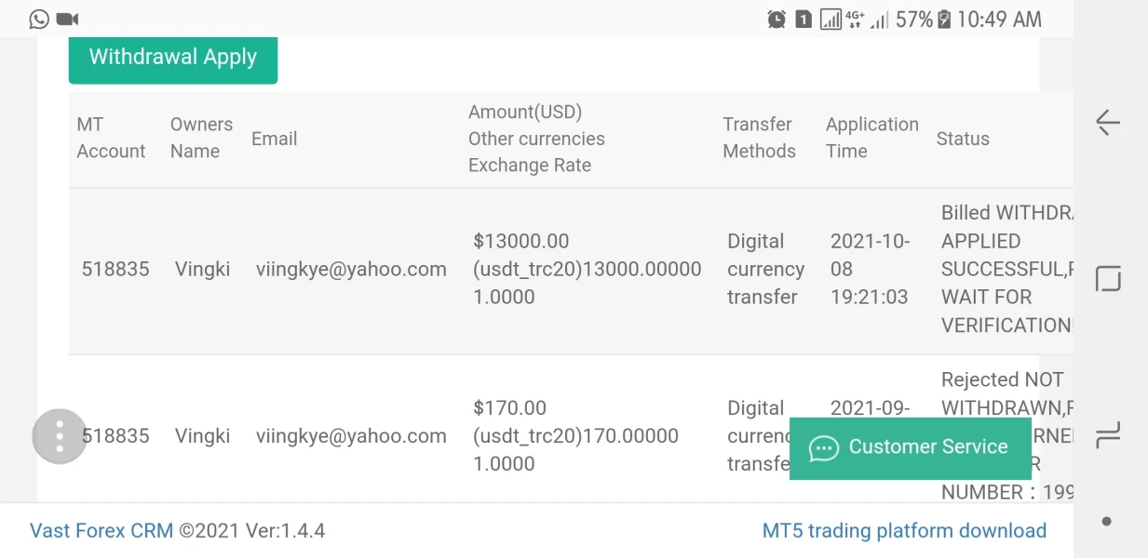Tap the Withdrawal Apply button
Screen dimensions: 1148x558
(173, 58)
